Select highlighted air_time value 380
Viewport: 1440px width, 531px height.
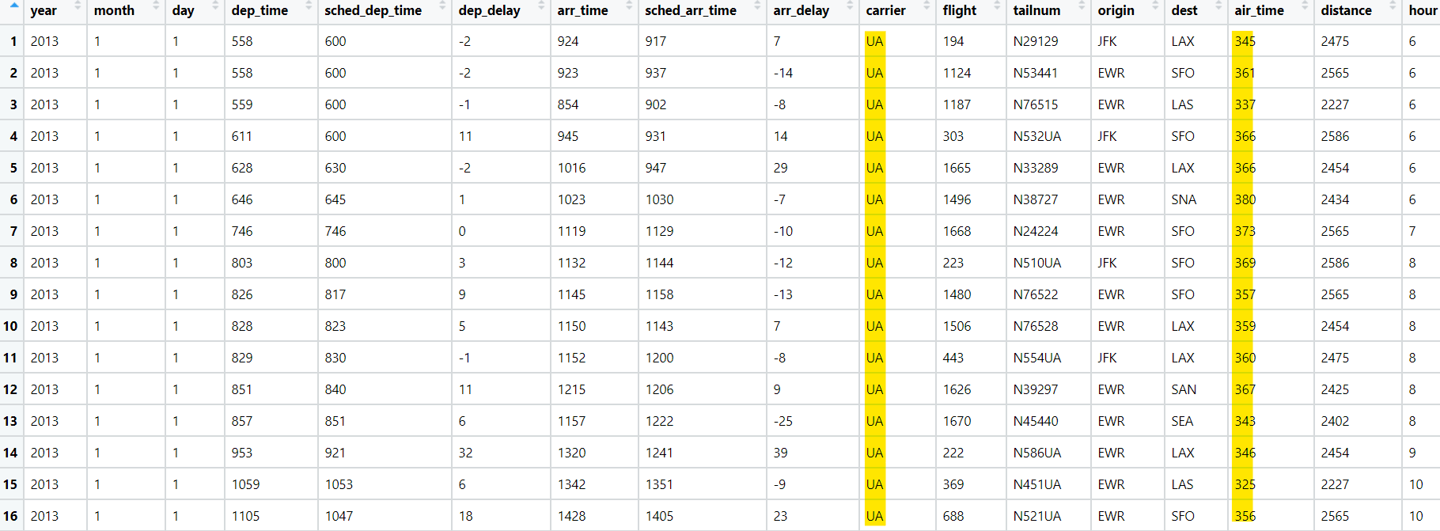[1245, 199]
